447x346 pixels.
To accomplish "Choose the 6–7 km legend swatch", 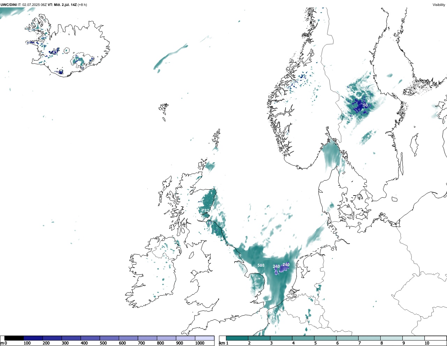I will point(347,338).
